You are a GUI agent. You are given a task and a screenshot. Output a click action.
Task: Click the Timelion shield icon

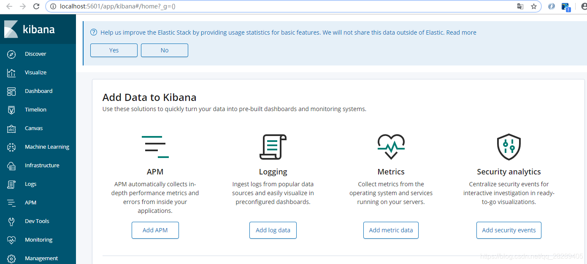tap(11, 110)
